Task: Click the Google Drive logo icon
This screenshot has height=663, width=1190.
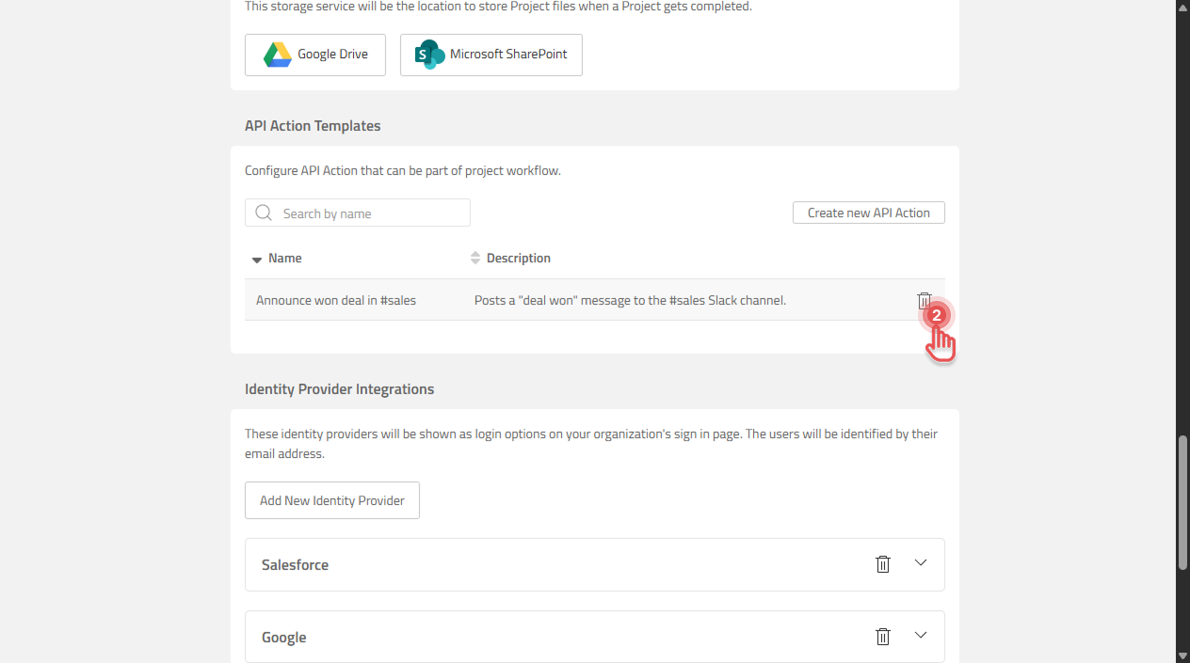Action: pos(277,55)
